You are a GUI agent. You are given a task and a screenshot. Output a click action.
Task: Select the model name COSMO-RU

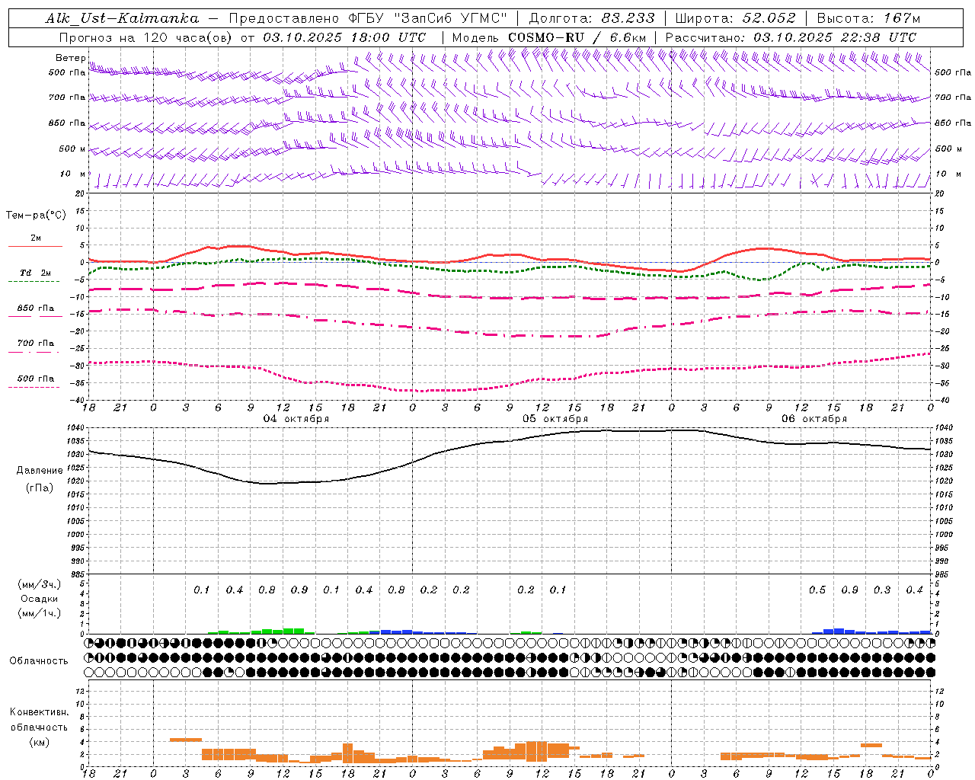pyautogui.click(x=546, y=37)
